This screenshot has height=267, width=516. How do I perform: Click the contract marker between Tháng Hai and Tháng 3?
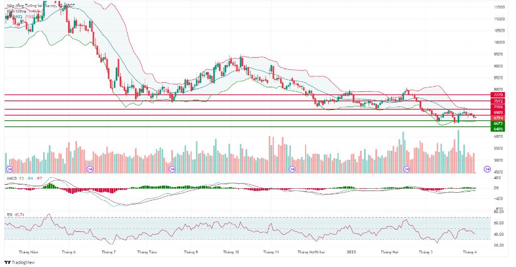tap(407, 169)
